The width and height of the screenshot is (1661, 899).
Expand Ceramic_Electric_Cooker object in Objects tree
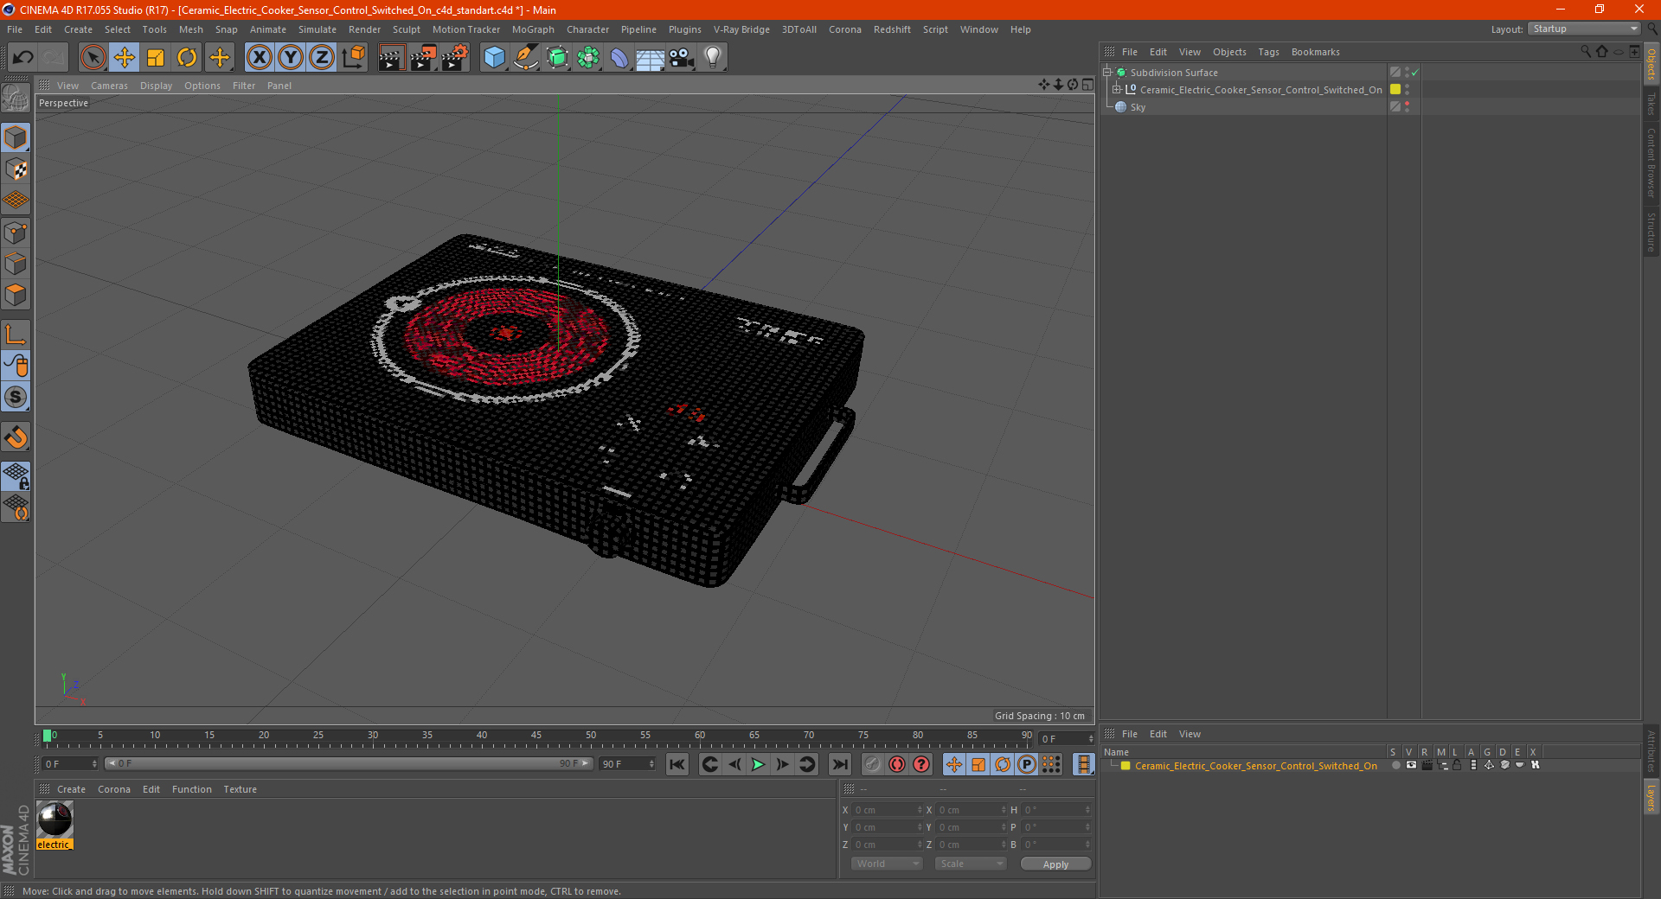click(x=1117, y=90)
